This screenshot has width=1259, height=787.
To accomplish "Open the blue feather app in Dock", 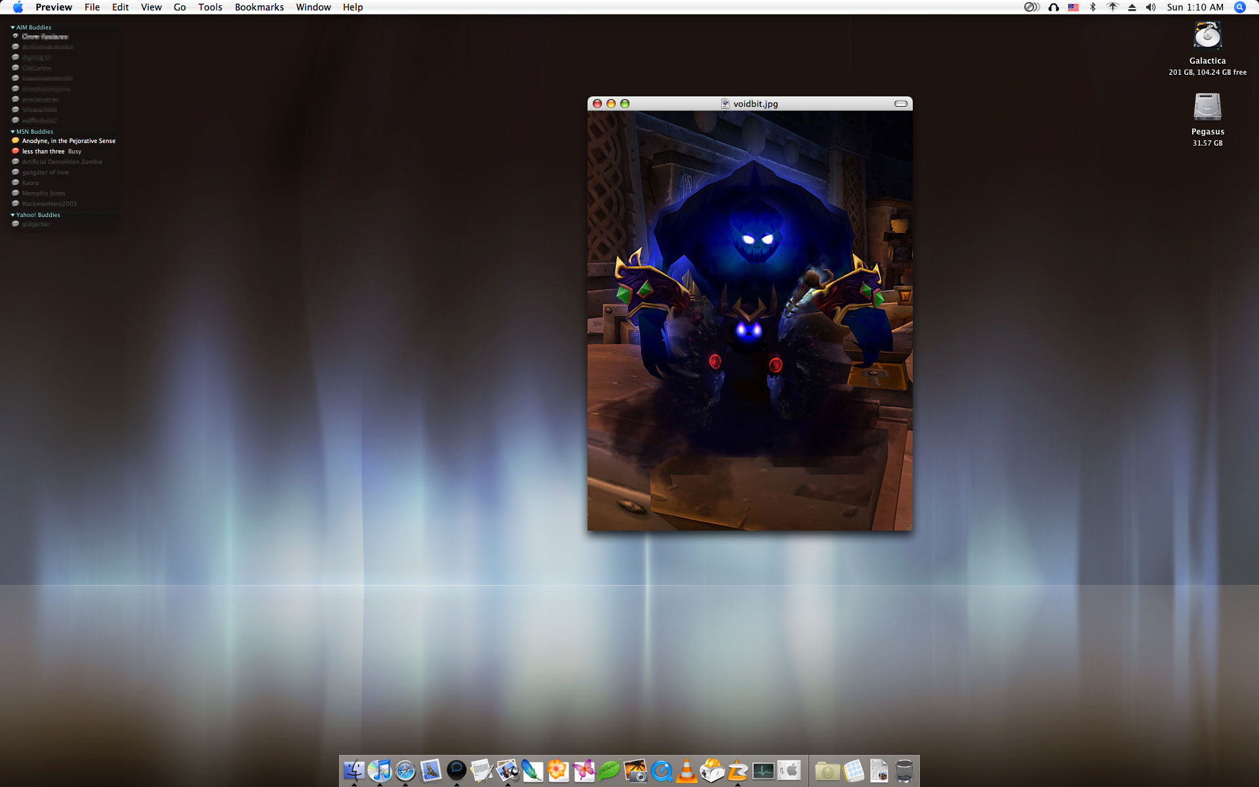I will pos(532,771).
